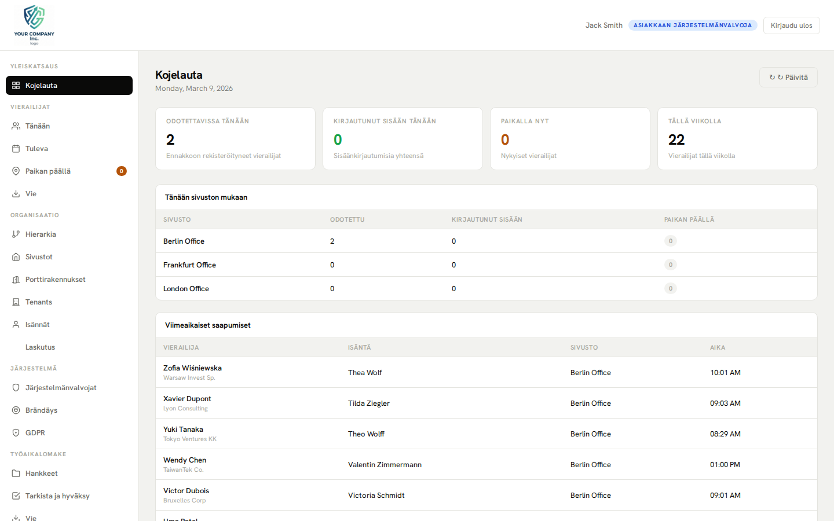Select the Sivustot building icon

coord(16,256)
